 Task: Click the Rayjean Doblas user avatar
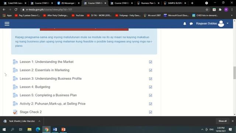point(221,24)
